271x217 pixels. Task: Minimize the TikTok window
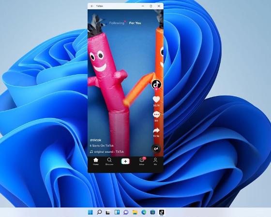pos(143,6)
